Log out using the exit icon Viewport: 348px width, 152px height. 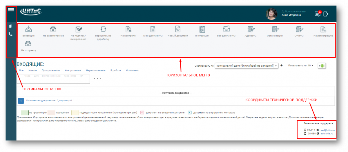pyautogui.click(x=326, y=14)
